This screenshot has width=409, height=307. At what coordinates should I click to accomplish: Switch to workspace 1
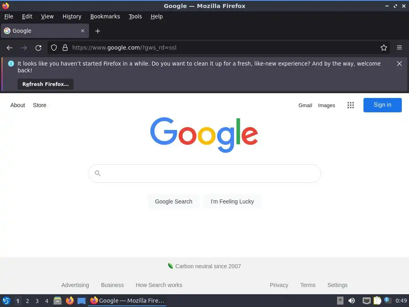18,301
